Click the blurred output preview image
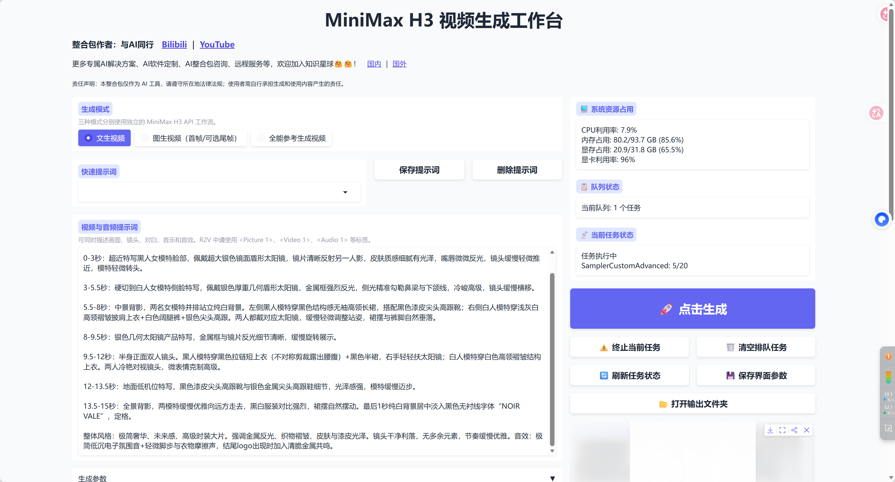895x482 pixels. click(x=692, y=451)
